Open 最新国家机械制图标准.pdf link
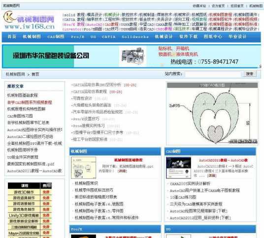This screenshot has width=264, height=238. coord(31,164)
